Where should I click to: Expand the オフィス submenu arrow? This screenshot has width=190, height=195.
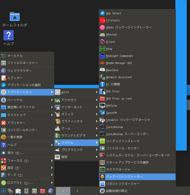[x=97, y=114]
